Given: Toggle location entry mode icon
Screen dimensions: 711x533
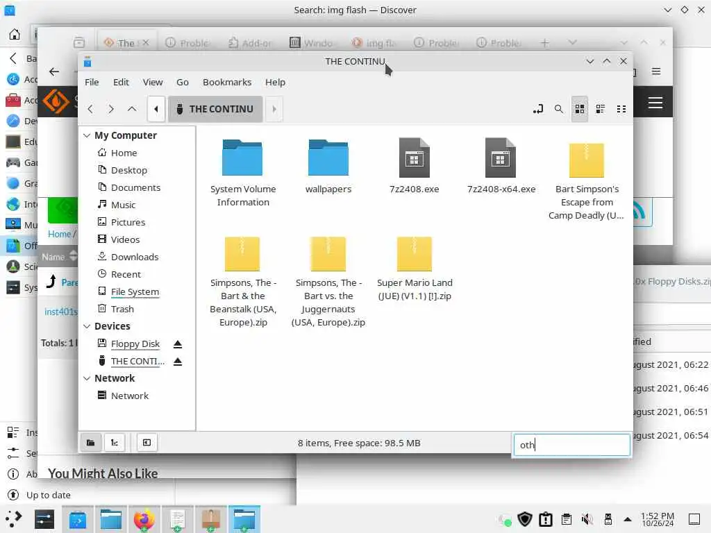Looking at the screenshot, I should click(538, 109).
